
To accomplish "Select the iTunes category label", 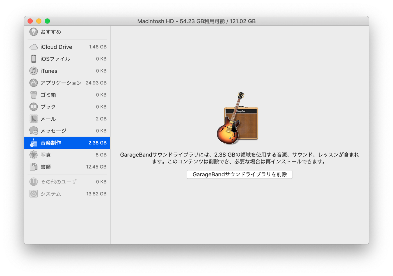I will tap(49, 71).
